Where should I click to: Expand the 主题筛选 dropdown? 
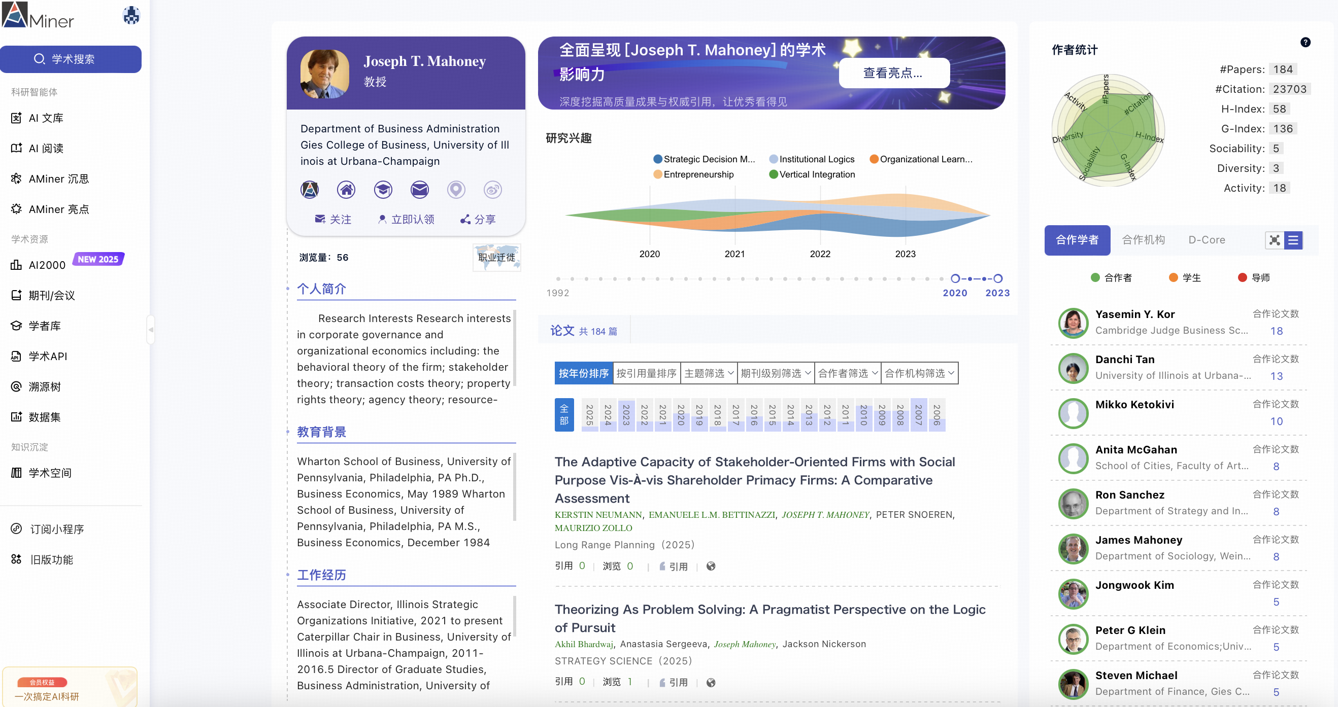(x=709, y=373)
